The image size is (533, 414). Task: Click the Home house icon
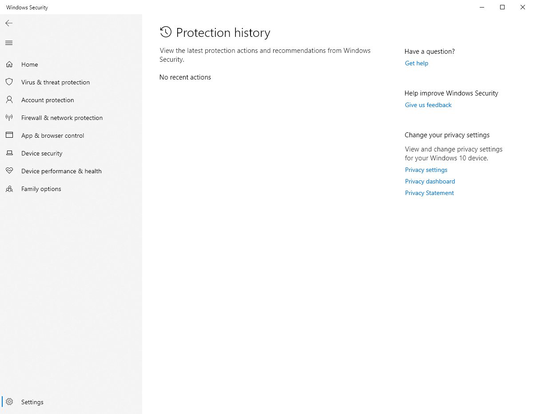9,64
